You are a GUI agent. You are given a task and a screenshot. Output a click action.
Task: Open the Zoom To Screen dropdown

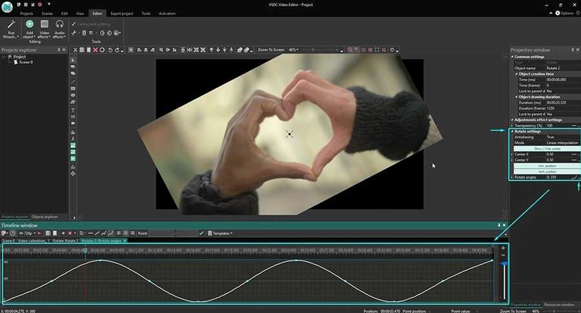point(271,50)
